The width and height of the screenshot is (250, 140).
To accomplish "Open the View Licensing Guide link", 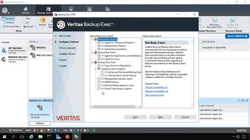I will click(x=154, y=95).
